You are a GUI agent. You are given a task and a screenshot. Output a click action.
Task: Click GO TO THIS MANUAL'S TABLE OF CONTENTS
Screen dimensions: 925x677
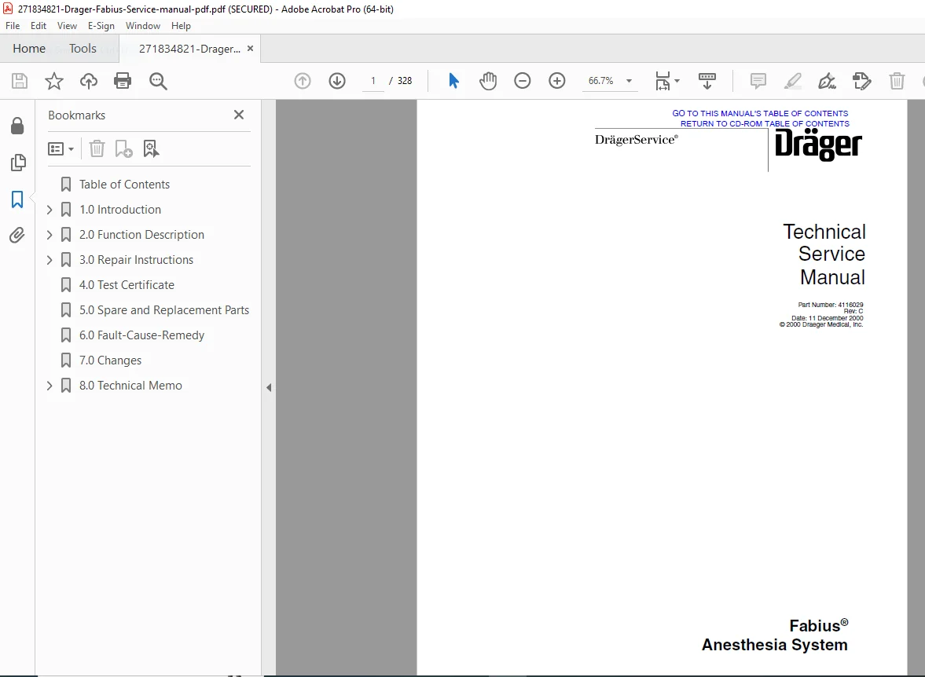[760, 113]
